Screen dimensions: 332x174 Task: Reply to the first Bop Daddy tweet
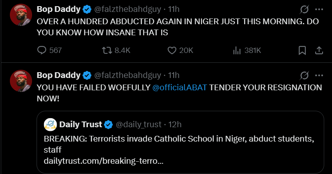click(42, 50)
